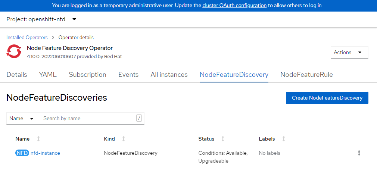Sort table by Status column icon
377x182 pixels.
click(x=223, y=139)
